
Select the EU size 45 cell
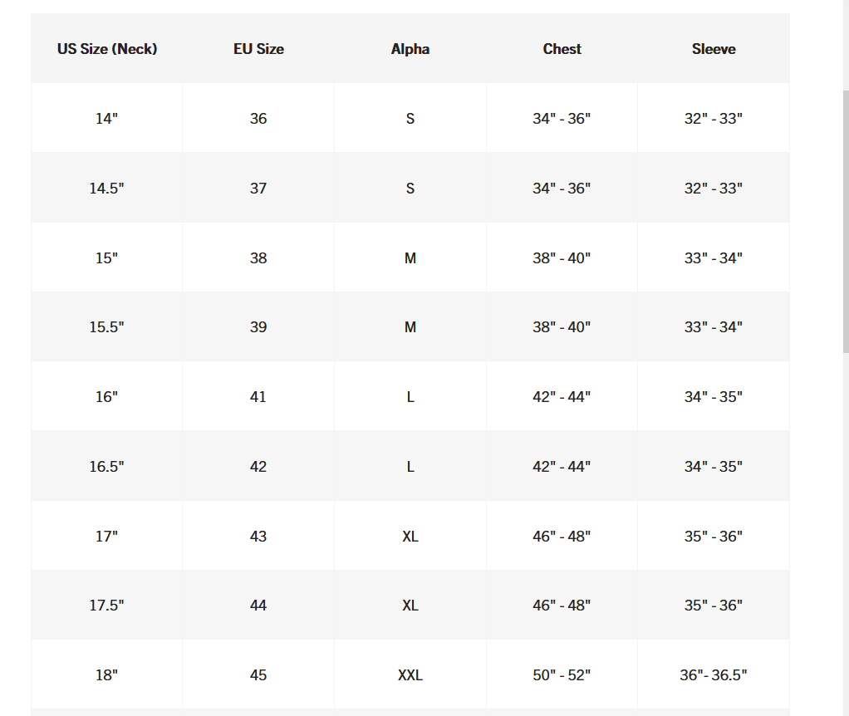[258, 675]
